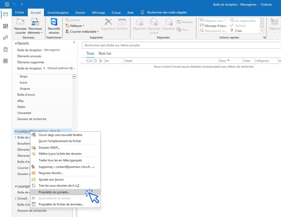Click the Répondre envelope icon

[139, 22]
